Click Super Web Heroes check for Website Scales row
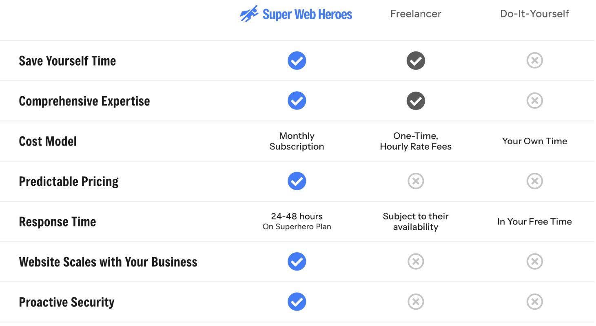 [297, 261]
